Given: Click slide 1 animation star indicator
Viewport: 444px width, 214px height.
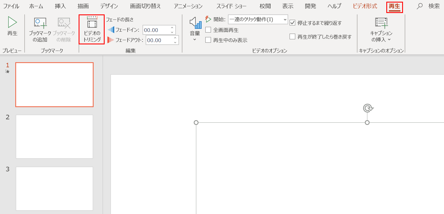Looking at the screenshot, I should pyautogui.click(x=8, y=72).
